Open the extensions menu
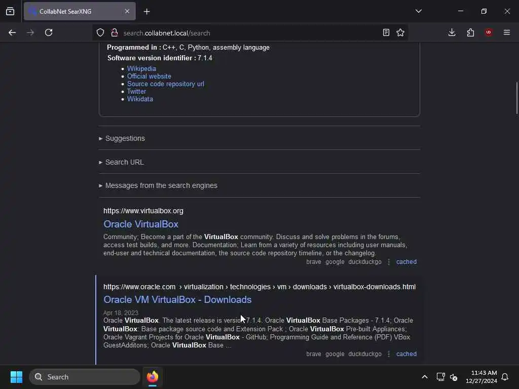The image size is (519, 389). point(470,33)
